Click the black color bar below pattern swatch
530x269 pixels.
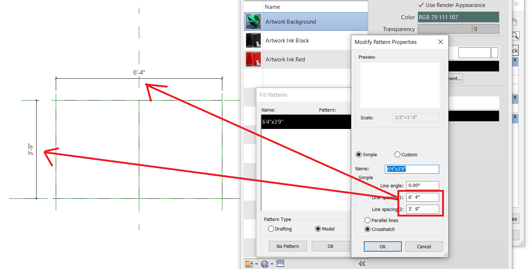(474, 66)
